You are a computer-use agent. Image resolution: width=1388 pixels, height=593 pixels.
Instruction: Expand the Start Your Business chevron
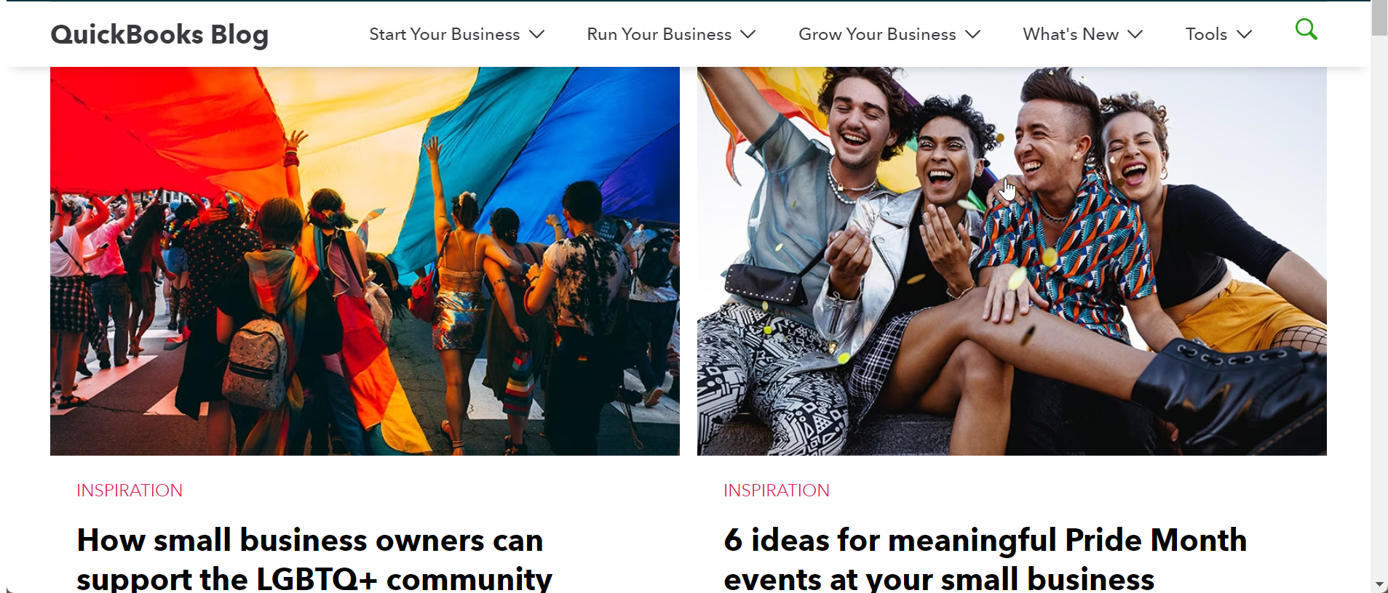(536, 34)
